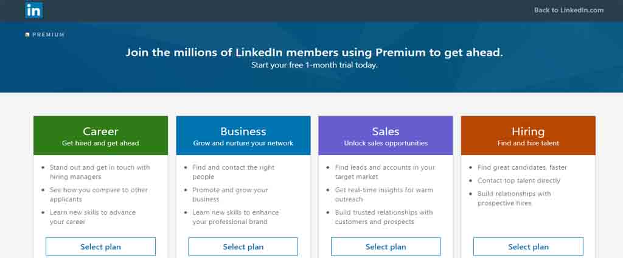Screen dimensions: 623x258
Task: Select plan under the Hiring card
Action: click(x=529, y=246)
